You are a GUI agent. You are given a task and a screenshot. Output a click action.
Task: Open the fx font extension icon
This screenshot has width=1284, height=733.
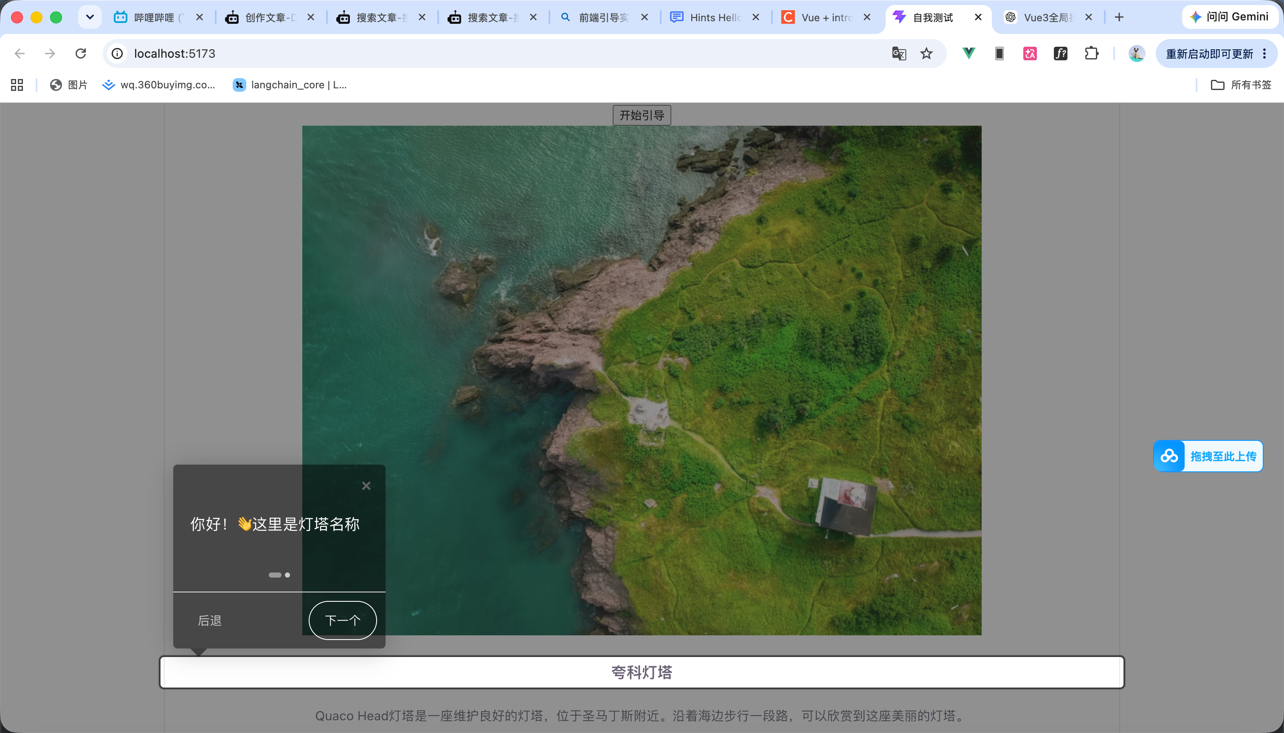[1061, 54]
